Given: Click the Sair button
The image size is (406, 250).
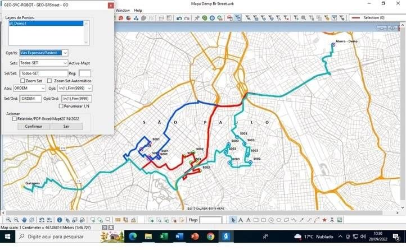Looking at the screenshot, I should click(x=66, y=127).
